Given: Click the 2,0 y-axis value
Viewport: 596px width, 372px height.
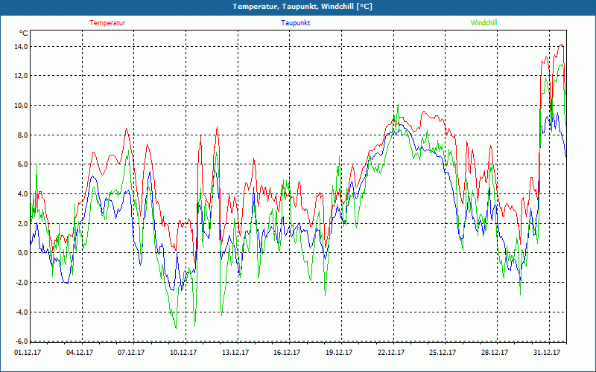Looking at the screenshot, I should [23, 224].
